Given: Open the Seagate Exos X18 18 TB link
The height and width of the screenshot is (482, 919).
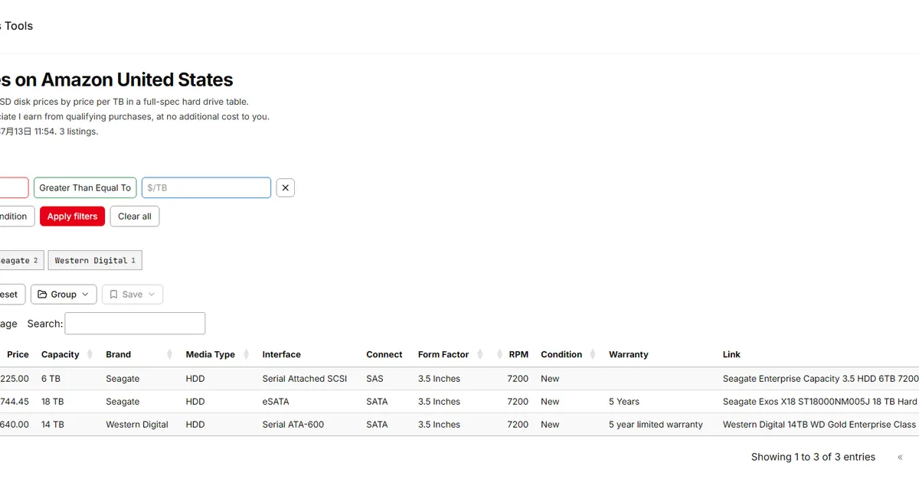Looking at the screenshot, I should click(820, 402).
